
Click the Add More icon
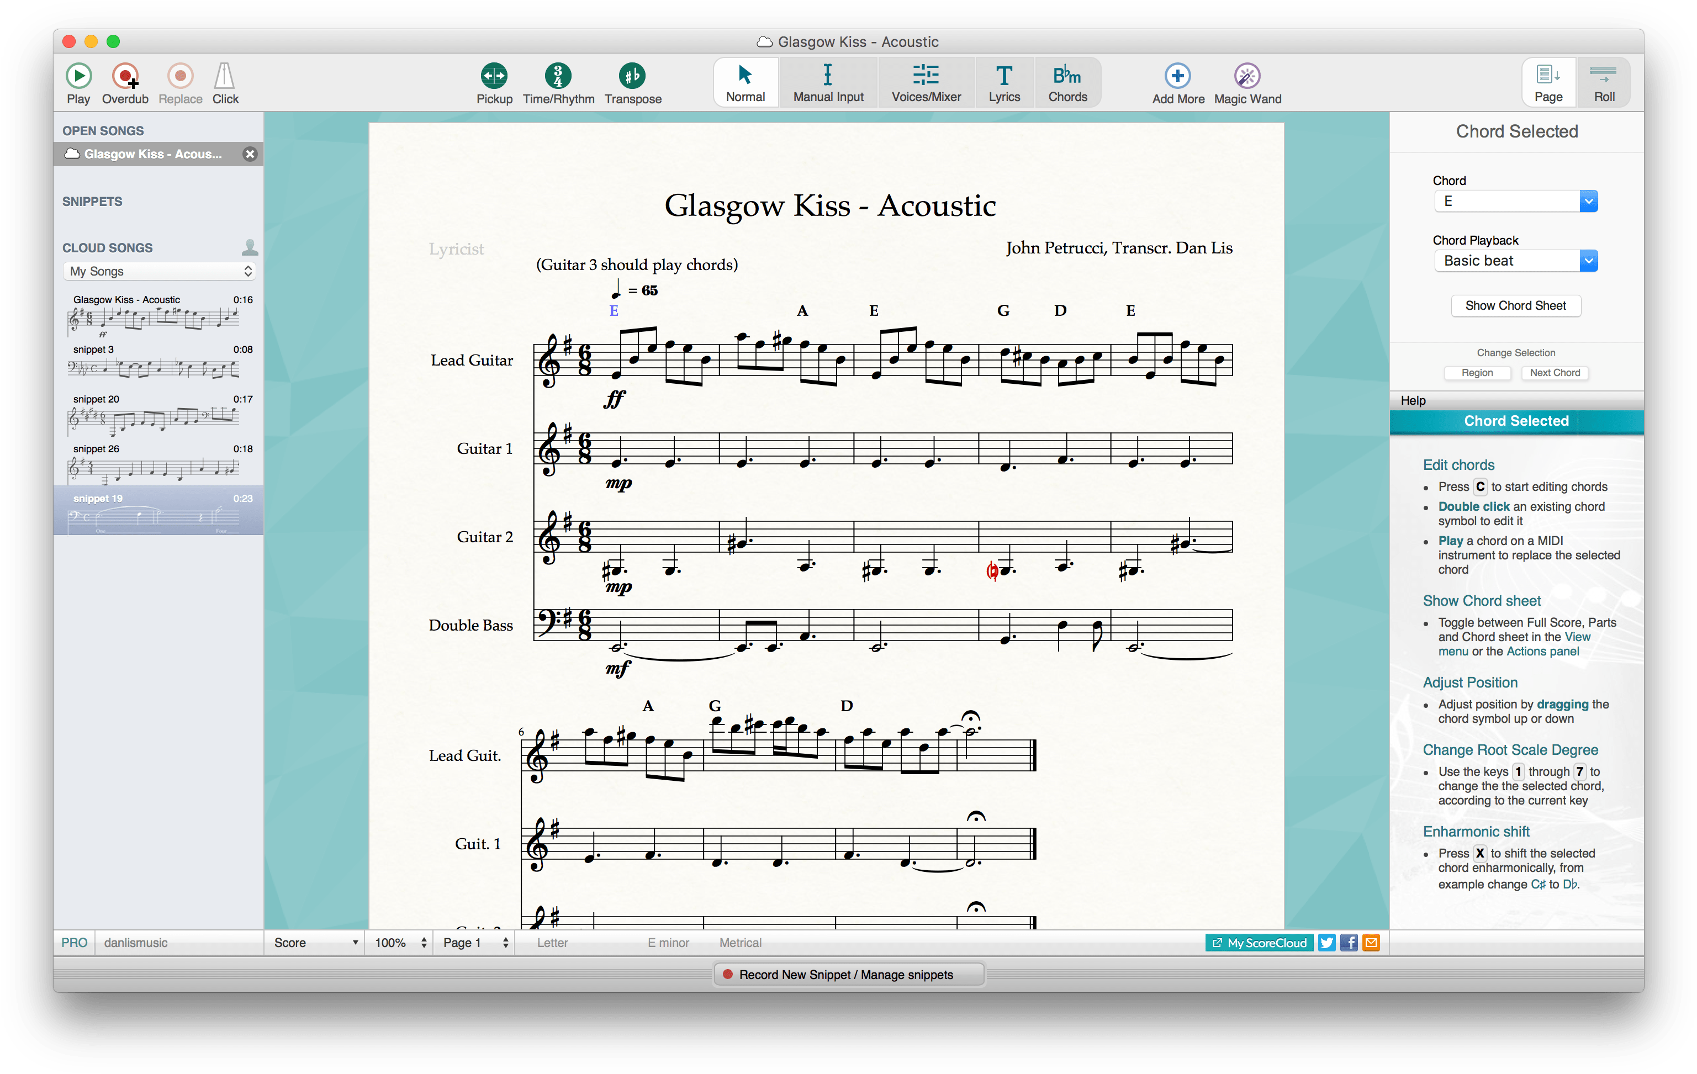pyautogui.click(x=1177, y=76)
